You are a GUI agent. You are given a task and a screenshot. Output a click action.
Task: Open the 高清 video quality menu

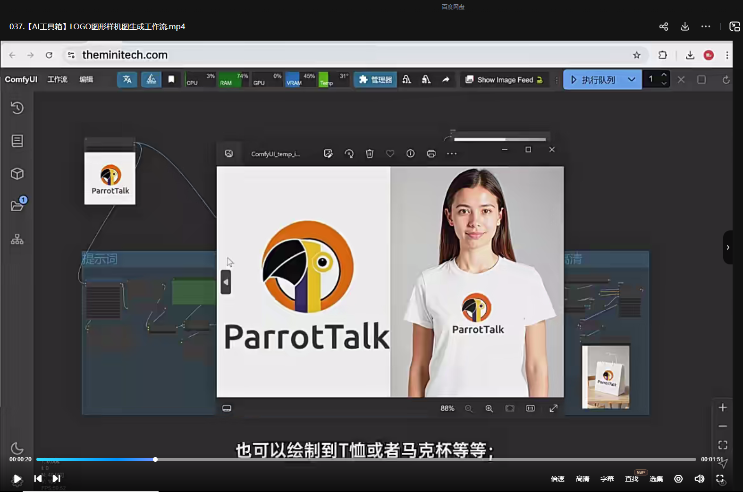(x=583, y=479)
